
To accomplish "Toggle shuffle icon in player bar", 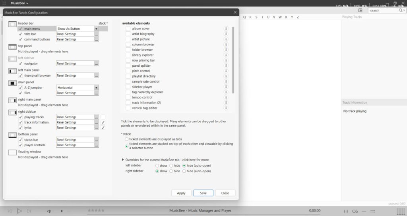I will (373, 211).
